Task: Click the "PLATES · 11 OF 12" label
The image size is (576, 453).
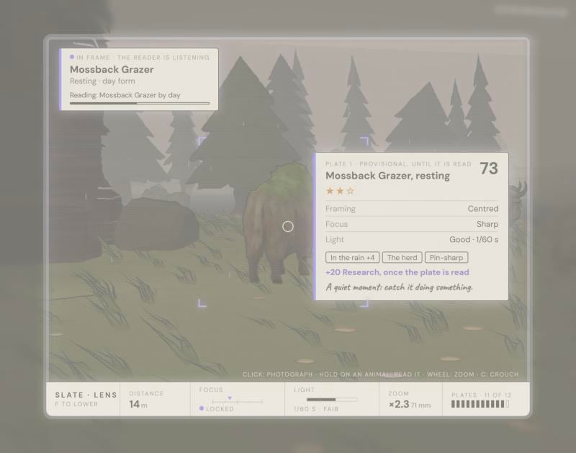Action: click(x=481, y=395)
